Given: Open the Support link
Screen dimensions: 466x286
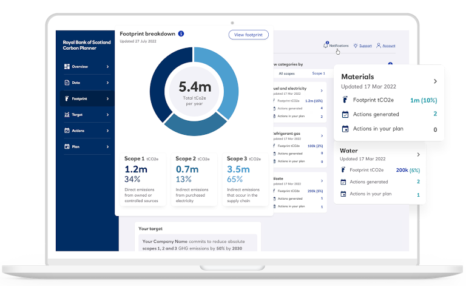Looking at the screenshot, I should click(365, 46).
